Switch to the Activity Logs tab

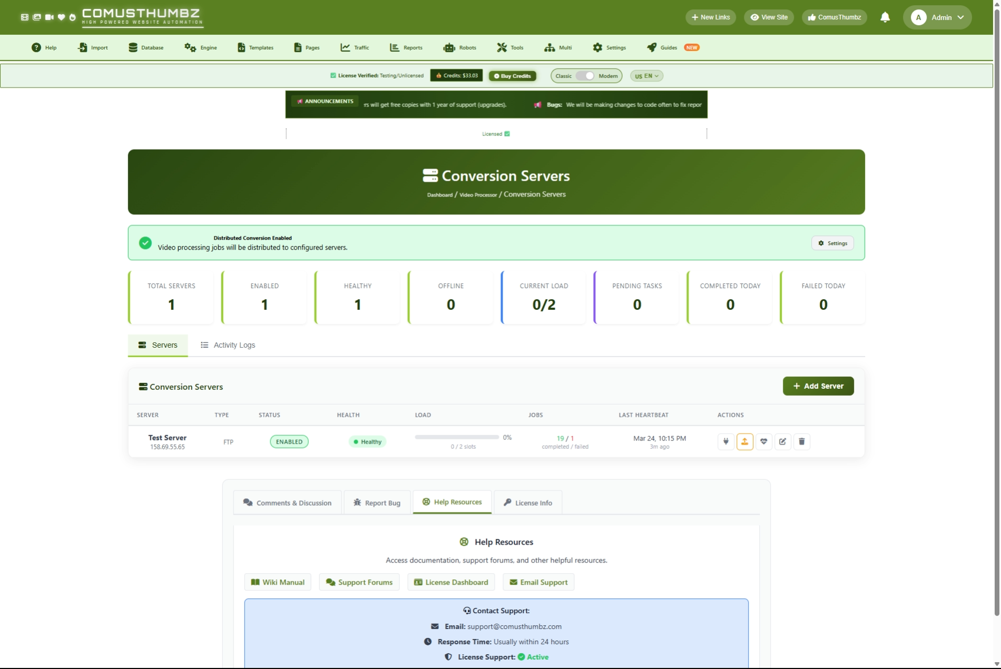point(228,345)
